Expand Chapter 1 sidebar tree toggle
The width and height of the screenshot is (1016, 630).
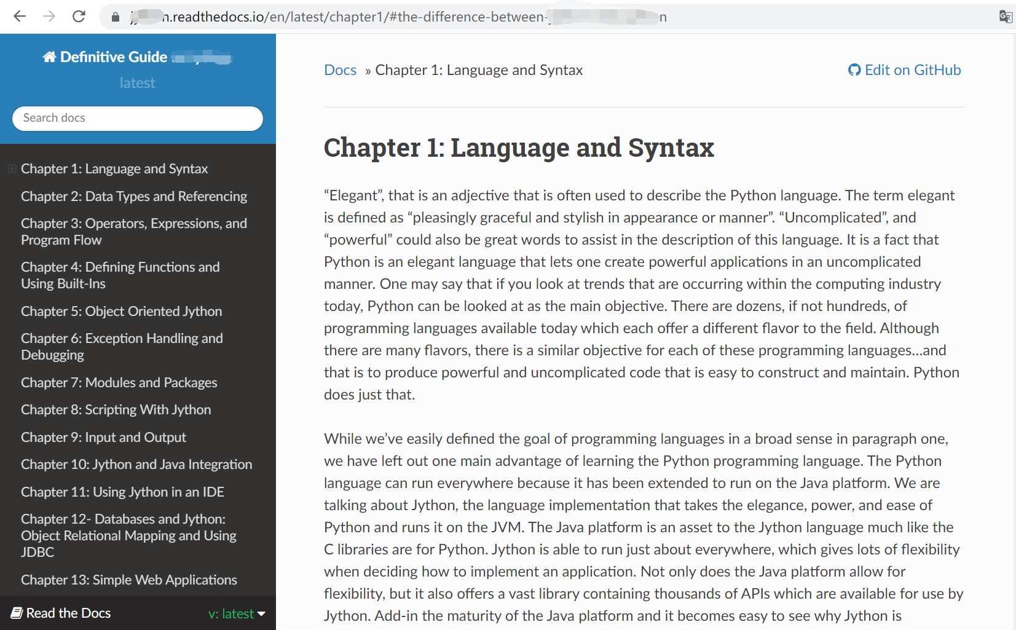point(12,168)
